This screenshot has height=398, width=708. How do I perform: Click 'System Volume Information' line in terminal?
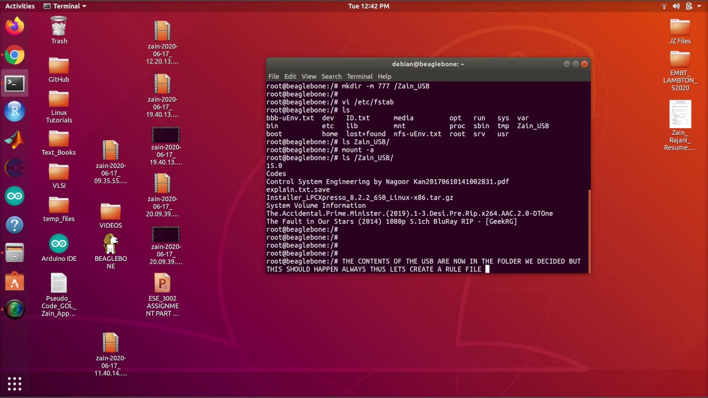(316, 206)
